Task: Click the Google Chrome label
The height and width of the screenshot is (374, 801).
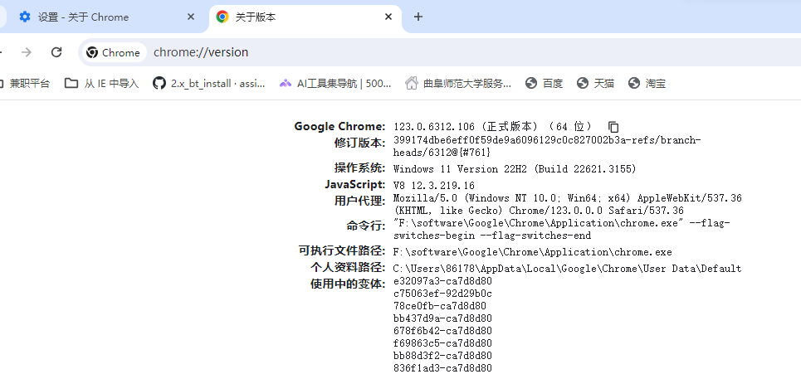Action: coord(339,127)
